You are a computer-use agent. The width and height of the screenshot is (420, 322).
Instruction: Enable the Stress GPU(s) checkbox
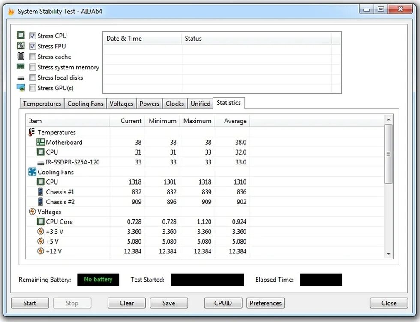[33, 88]
